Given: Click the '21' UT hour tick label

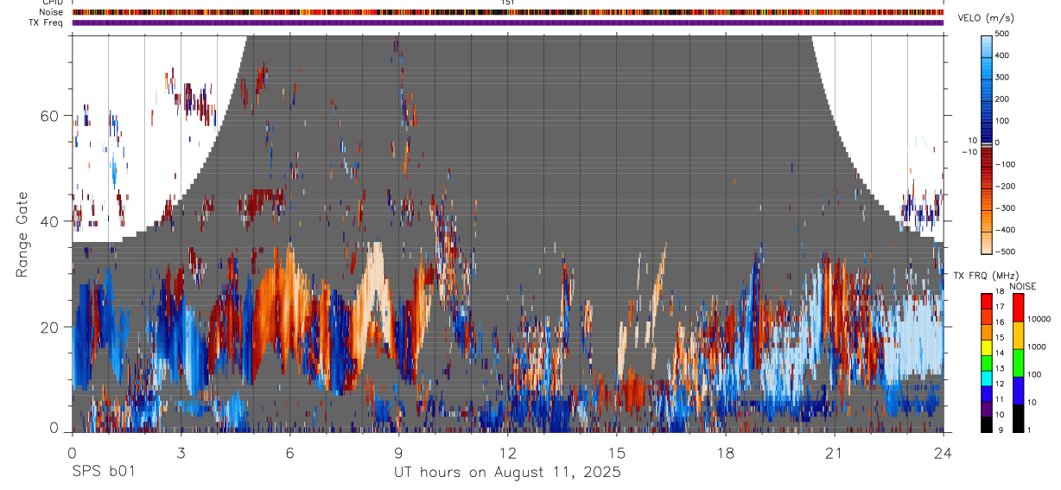Looking at the screenshot, I should (835, 452).
